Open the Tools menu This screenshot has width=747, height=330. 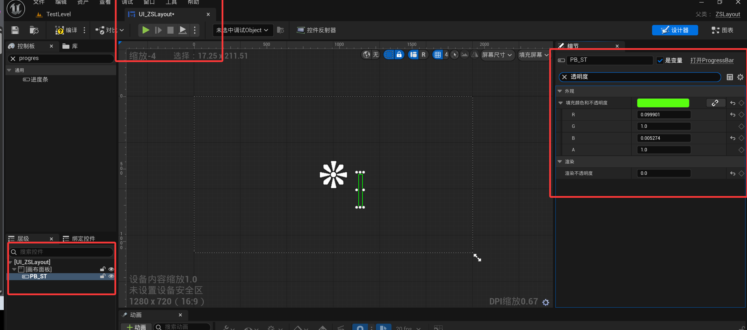171,2
